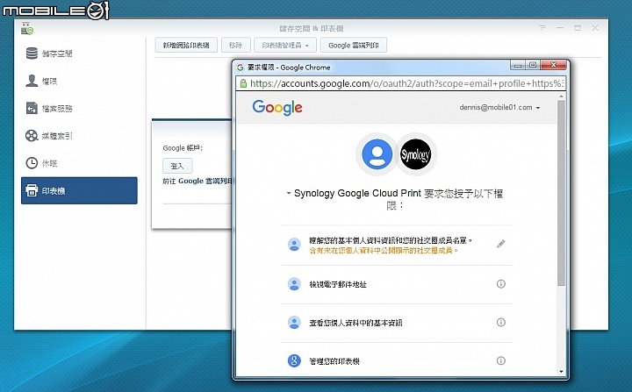The height and width of the screenshot is (392, 632).
Task: Click the black Synology app logo
Action: pos(415,153)
